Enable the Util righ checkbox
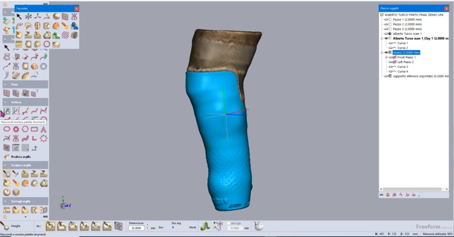 coord(229,223)
